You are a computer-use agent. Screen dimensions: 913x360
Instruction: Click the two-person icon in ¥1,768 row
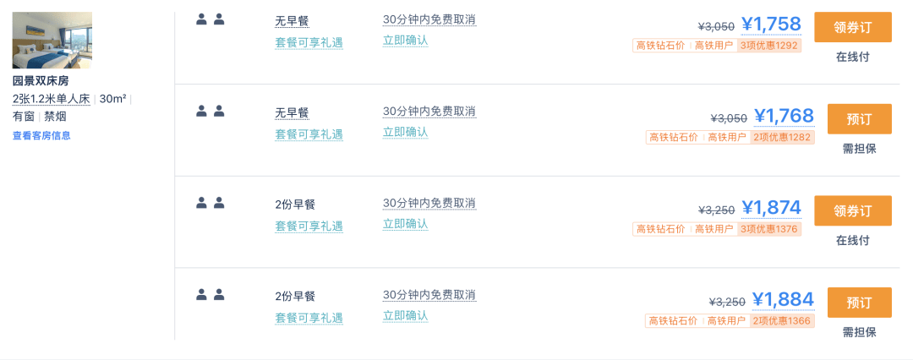pos(210,111)
